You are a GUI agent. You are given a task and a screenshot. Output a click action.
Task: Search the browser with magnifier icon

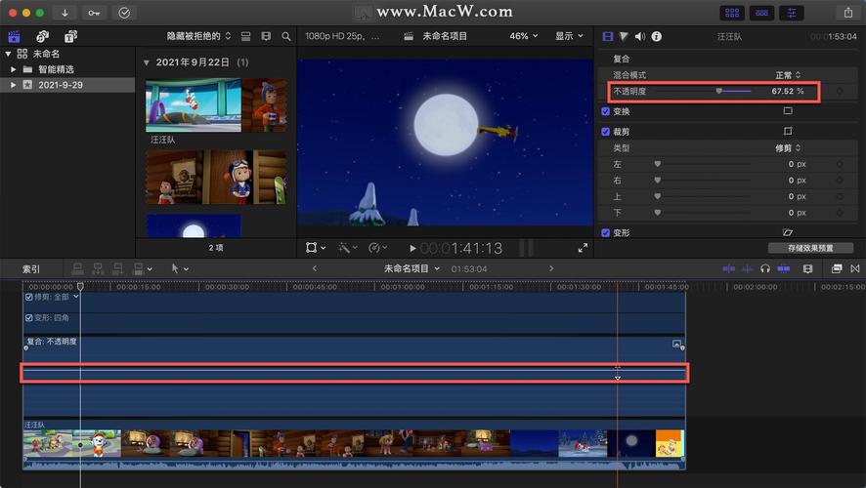286,36
